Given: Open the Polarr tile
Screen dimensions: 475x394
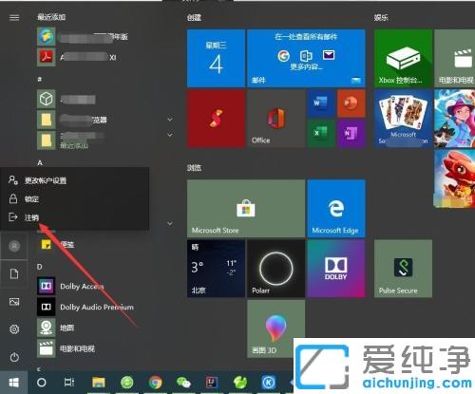Looking at the screenshot, I should [x=275, y=269].
